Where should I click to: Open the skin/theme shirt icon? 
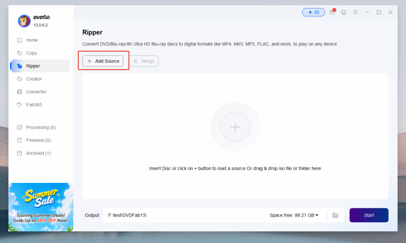coord(344,12)
